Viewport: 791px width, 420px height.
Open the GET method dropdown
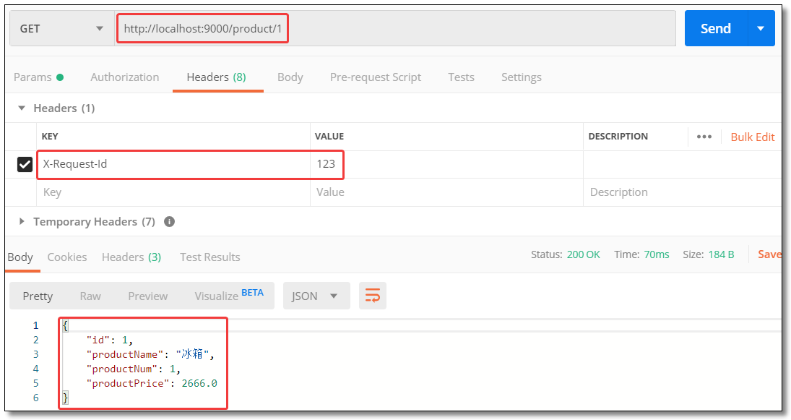click(x=61, y=29)
